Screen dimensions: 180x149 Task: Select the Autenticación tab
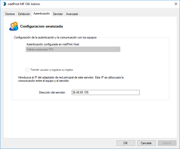coord(42,13)
